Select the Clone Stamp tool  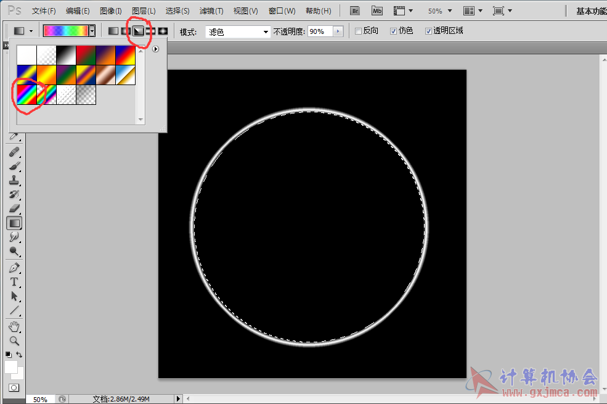point(14,180)
